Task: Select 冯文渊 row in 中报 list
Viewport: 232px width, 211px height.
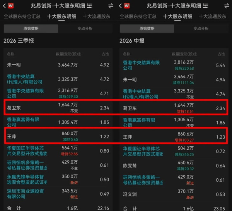Action: [174, 194]
